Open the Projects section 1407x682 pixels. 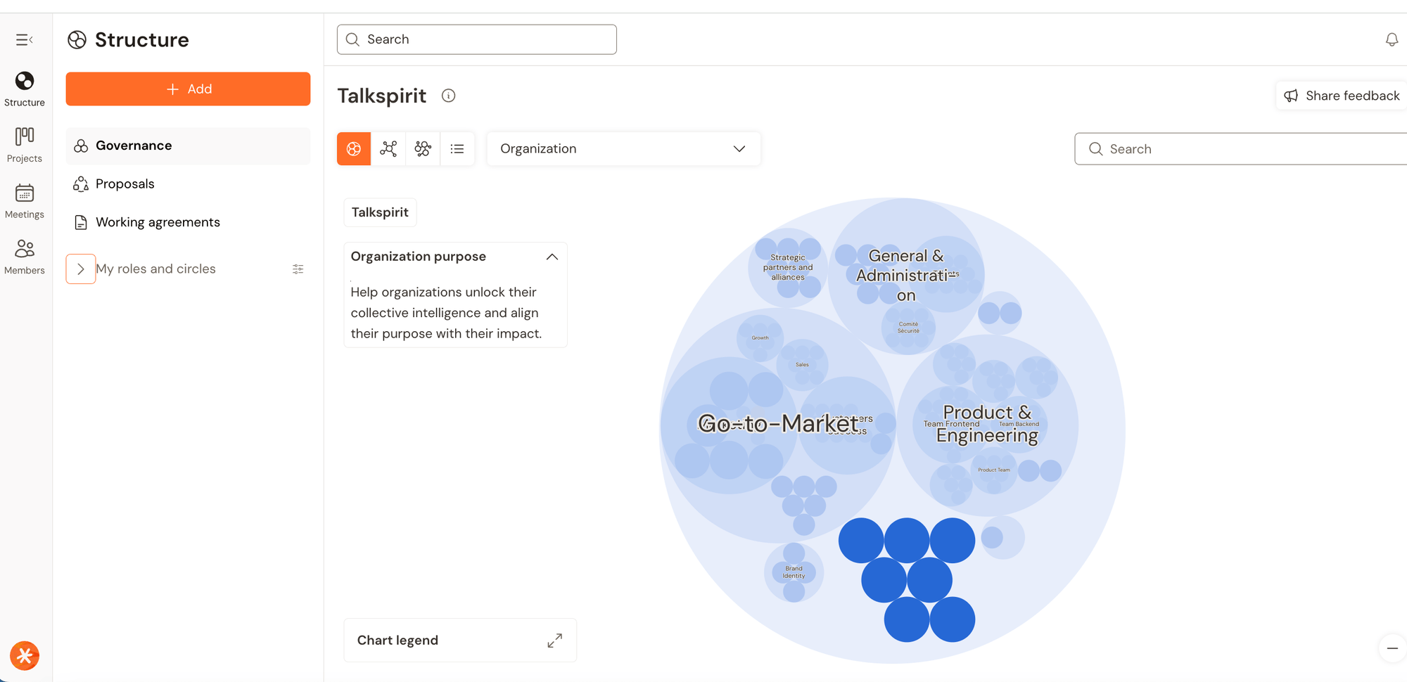point(25,144)
